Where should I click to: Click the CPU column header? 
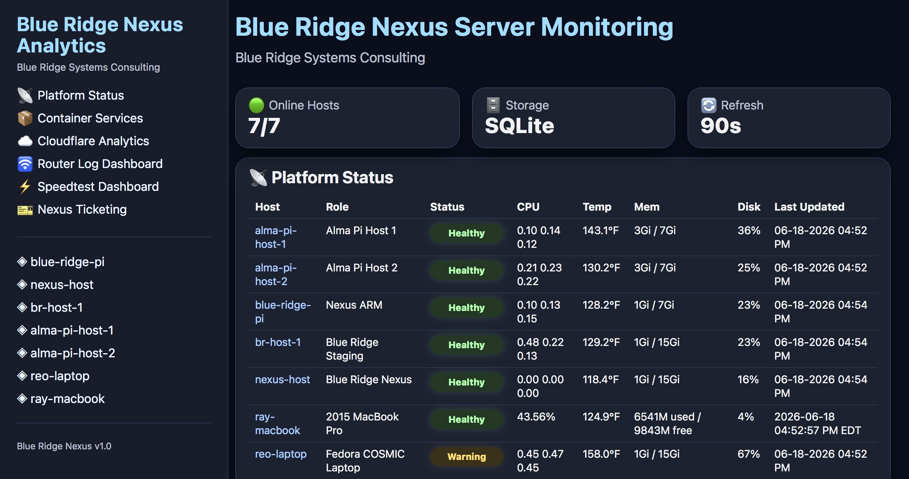coord(528,207)
